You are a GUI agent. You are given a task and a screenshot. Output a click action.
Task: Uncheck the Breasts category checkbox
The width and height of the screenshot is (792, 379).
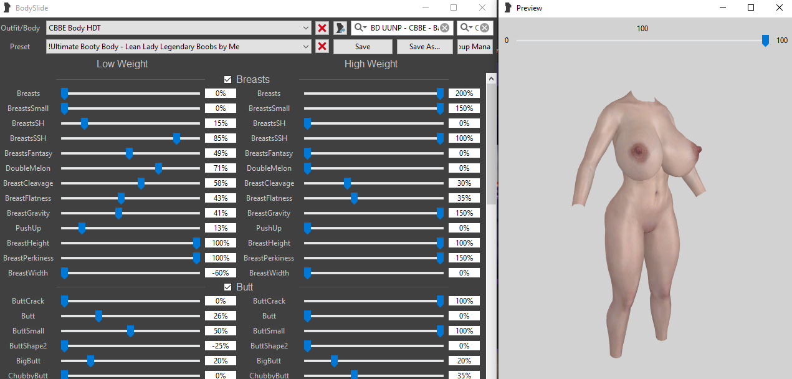tap(228, 80)
